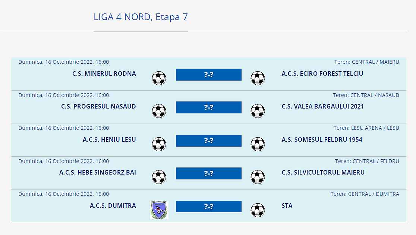Screen dimensions: 416x235
Task: Click A.S. Somesul Feldru 1954's ball icon
Action: tap(258, 144)
